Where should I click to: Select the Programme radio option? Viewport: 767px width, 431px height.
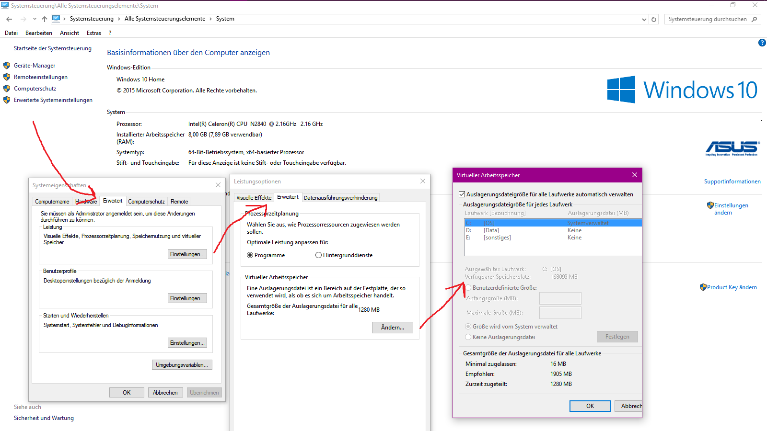coord(250,255)
